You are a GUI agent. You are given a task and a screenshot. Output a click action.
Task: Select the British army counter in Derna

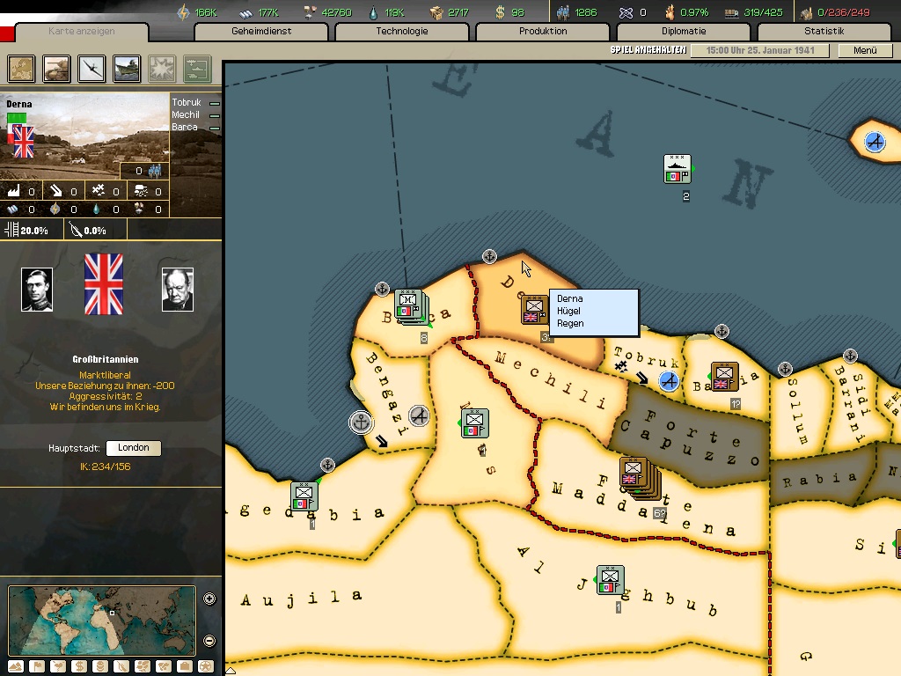[533, 310]
